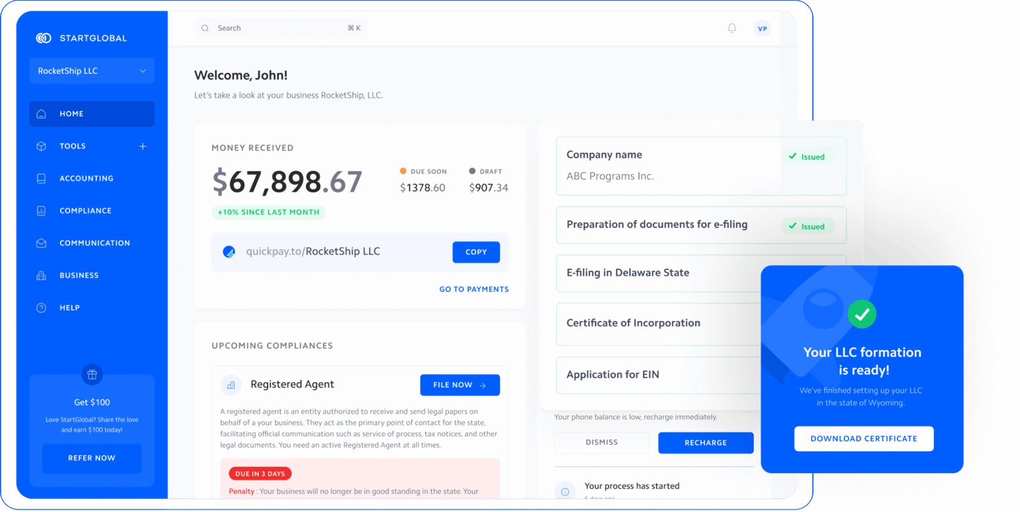Click into the Search field
The image size is (1020, 512).
pyautogui.click(x=280, y=28)
